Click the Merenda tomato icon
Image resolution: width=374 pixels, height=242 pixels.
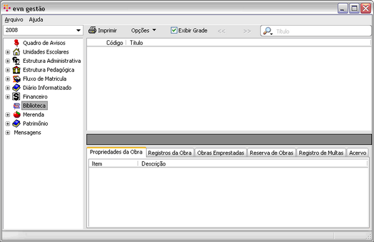point(17,114)
